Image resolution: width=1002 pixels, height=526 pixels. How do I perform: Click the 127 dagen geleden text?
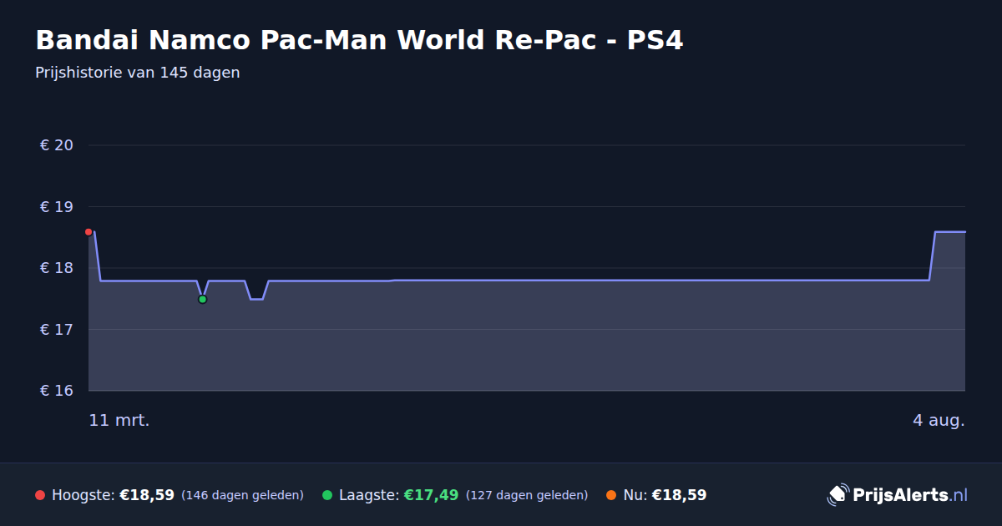527,496
